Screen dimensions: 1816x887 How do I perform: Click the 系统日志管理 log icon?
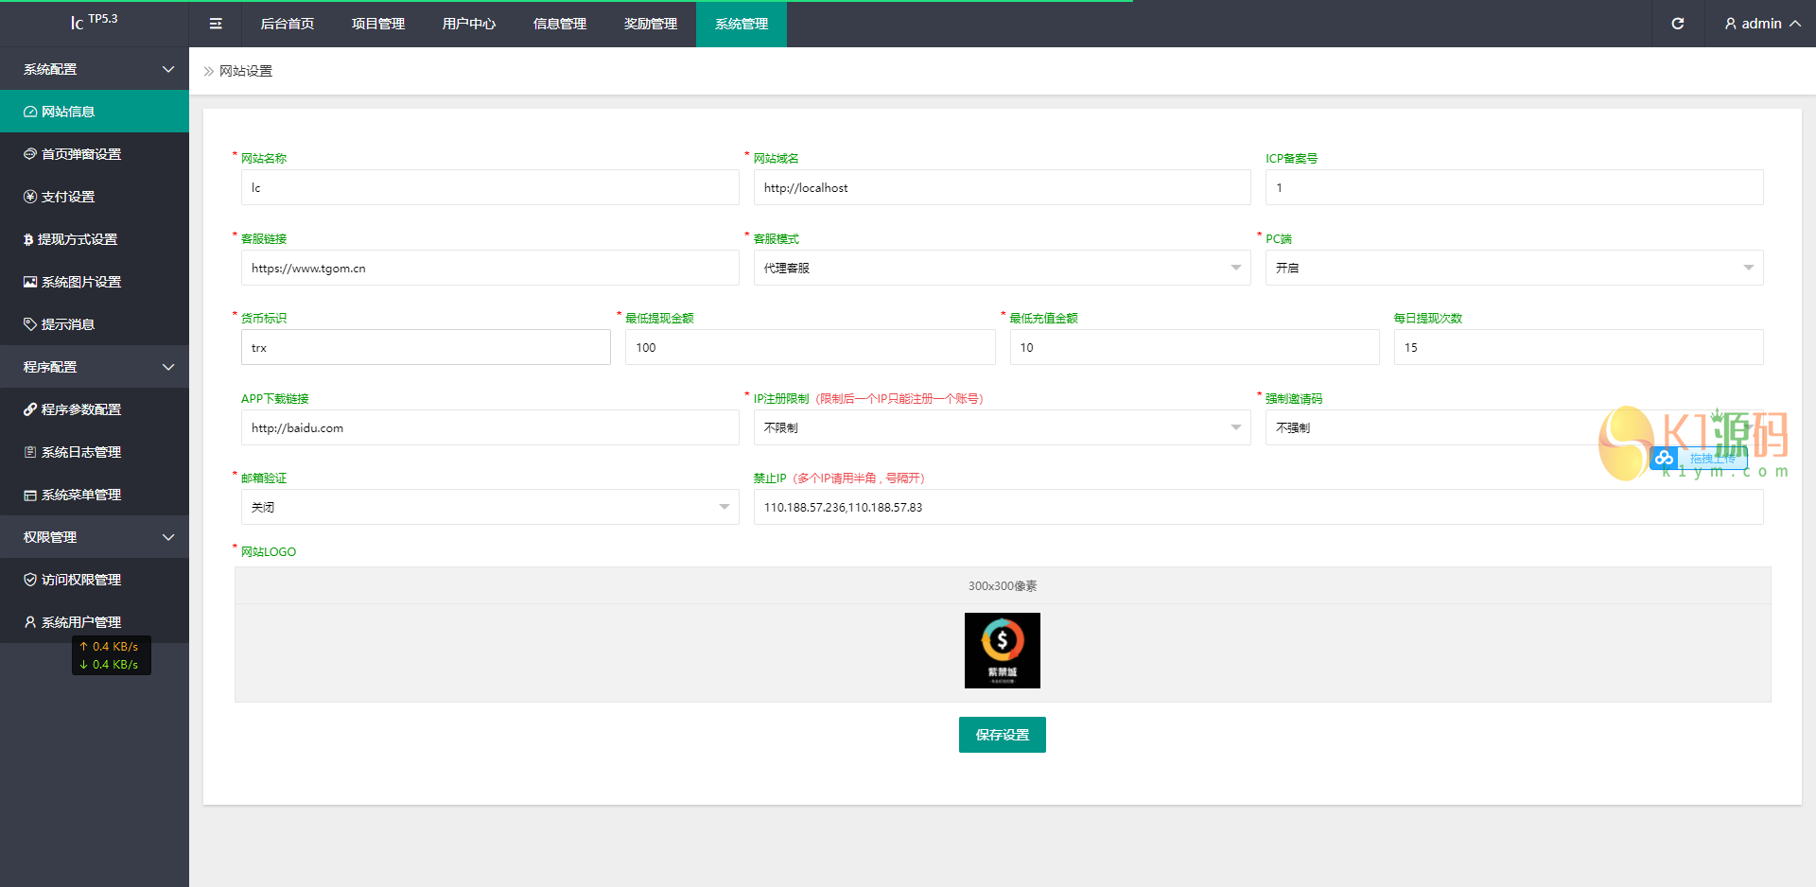tap(30, 452)
